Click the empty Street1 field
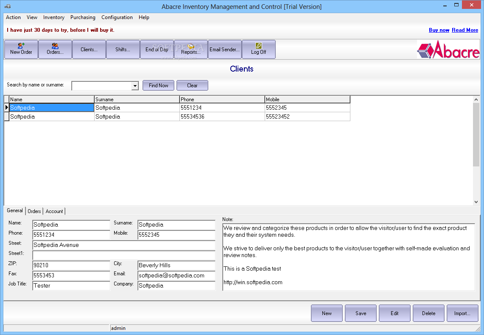 click(124, 255)
